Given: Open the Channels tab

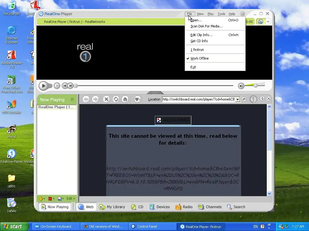Looking at the screenshot, I should 210,207.
